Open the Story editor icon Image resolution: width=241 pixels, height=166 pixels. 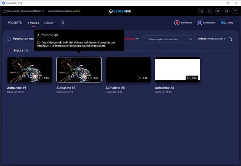(227, 23)
